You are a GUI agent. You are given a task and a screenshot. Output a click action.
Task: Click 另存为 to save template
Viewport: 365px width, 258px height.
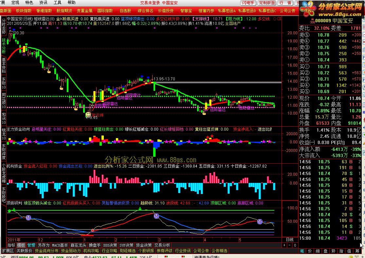coord(44,245)
